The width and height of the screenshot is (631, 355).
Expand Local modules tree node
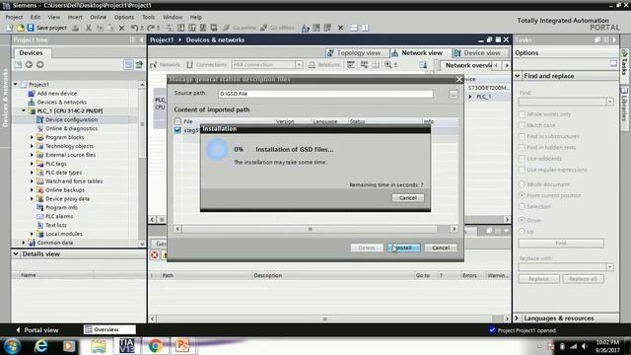tap(32, 234)
